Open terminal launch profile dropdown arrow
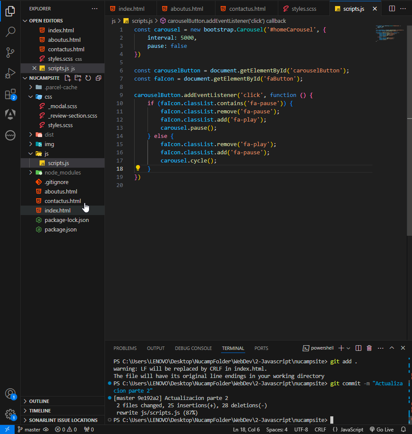 click(x=348, y=348)
